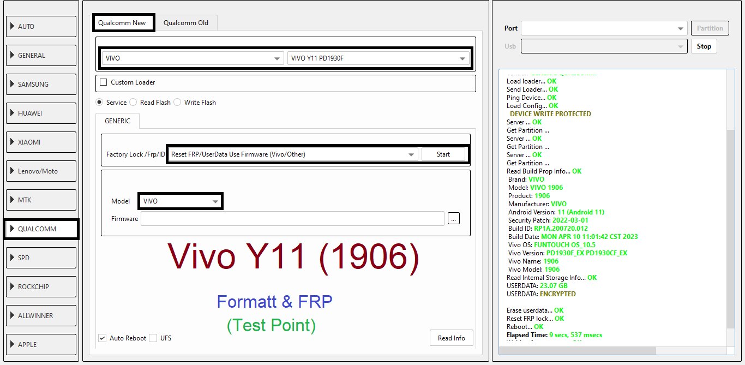Image resolution: width=745 pixels, height=365 pixels.
Task: Expand the AUTO sidebar section
Action: tap(41, 26)
